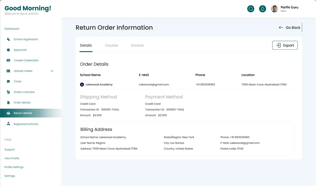Switch to the invoice tab

coord(137,45)
